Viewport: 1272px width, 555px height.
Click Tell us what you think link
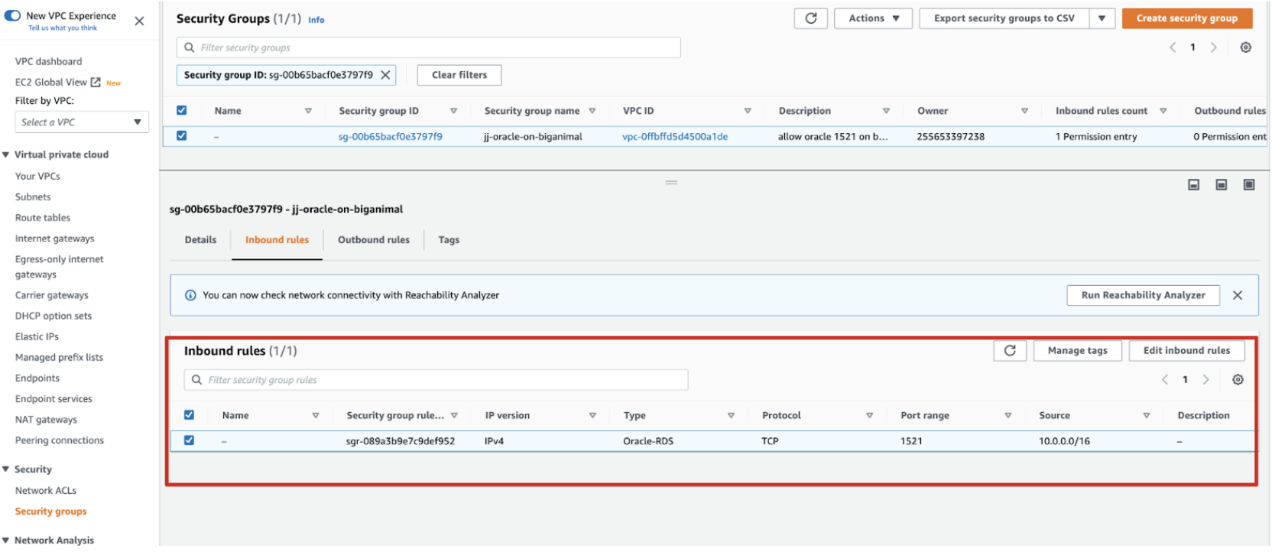coord(63,28)
